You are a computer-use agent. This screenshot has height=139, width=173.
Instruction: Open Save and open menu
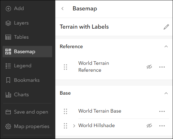point(27,112)
